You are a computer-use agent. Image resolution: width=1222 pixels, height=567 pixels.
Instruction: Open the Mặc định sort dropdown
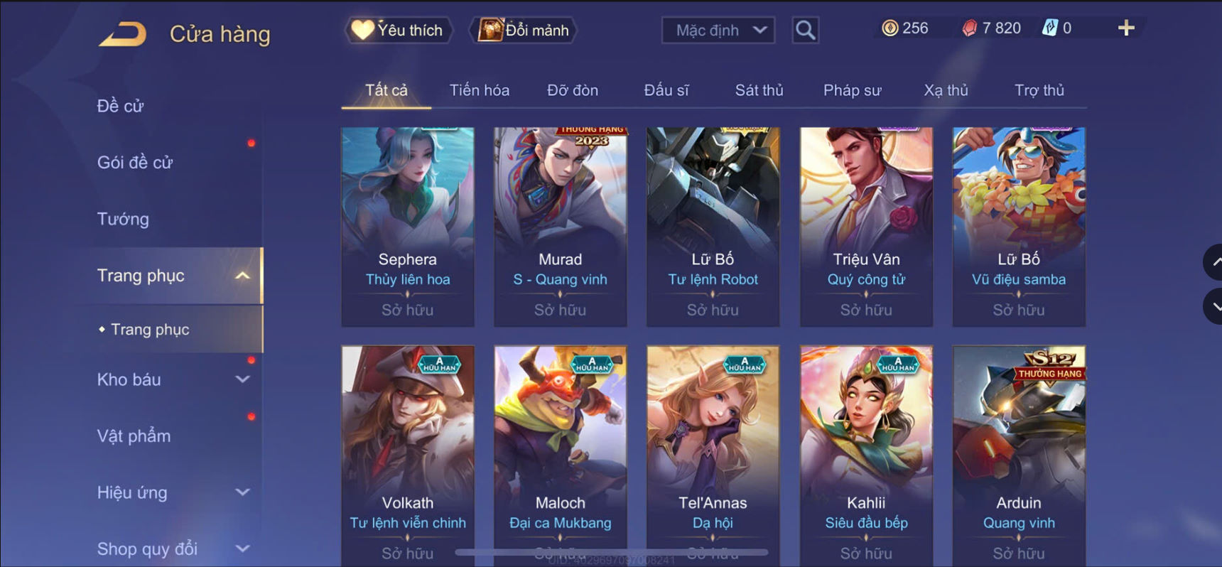[x=718, y=30]
